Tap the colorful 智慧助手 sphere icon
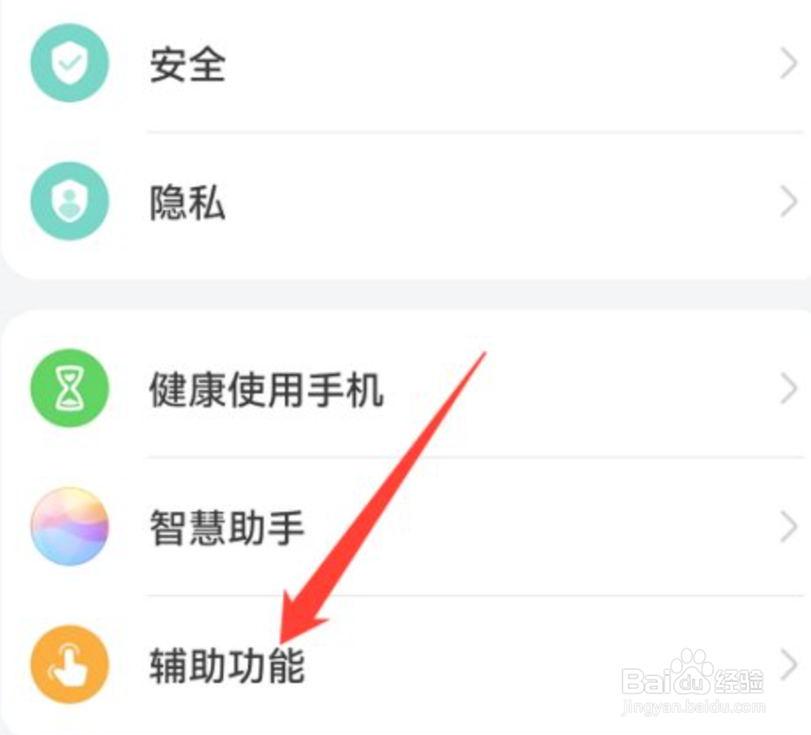 click(70, 526)
